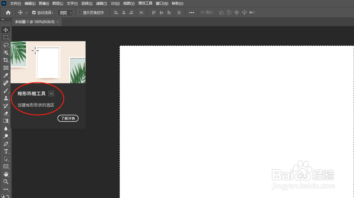Select the Object Selection tool
354x198 pixels.
pos(6,53)
